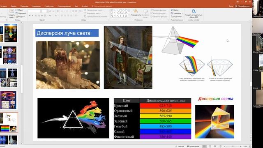Image resolution: width=263 pixels, height=148 pixels.
Task: Open the Вставка ribbon tab
Action: [x=3, y=6]
